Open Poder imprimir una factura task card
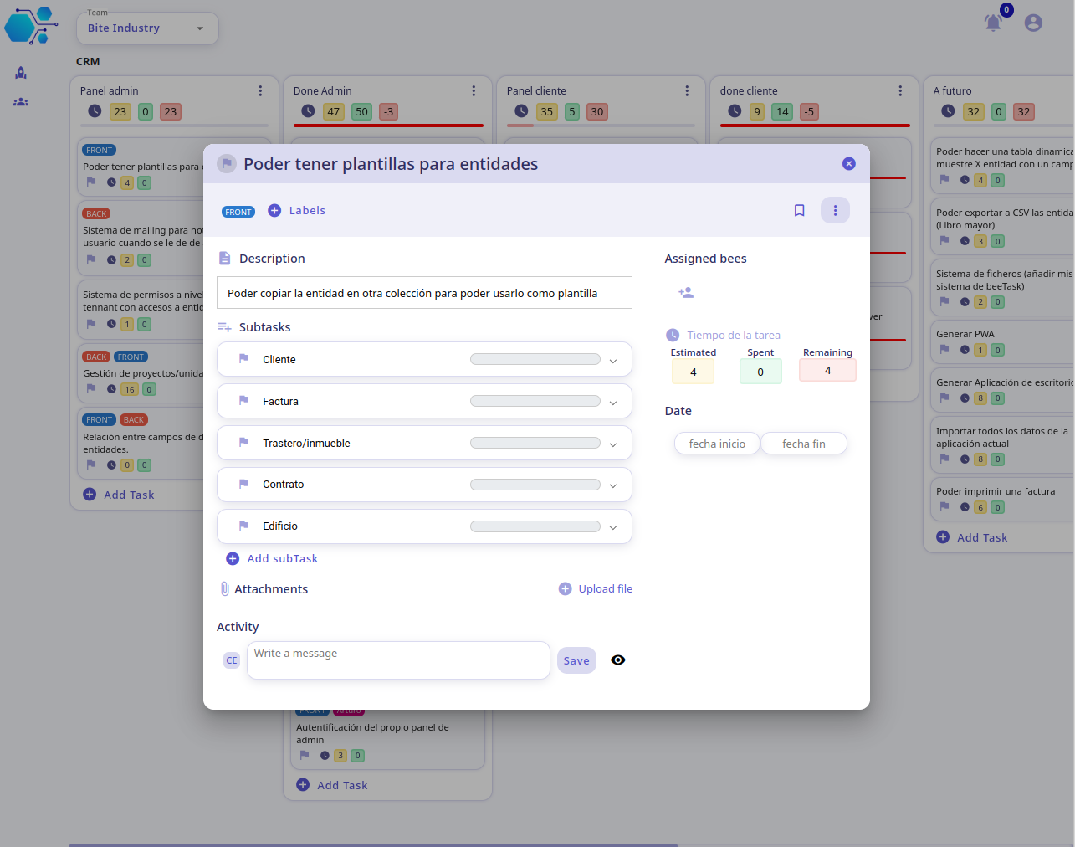This screenshot has height=847, width=1075. pyautogui.click(x=1003, y=499)
